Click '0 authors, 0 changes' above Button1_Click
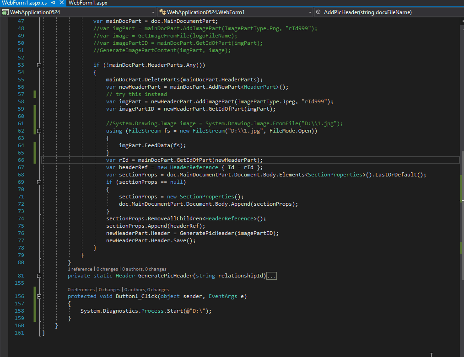Viewport: 464px width, 357px height. [x=146, y=290]
